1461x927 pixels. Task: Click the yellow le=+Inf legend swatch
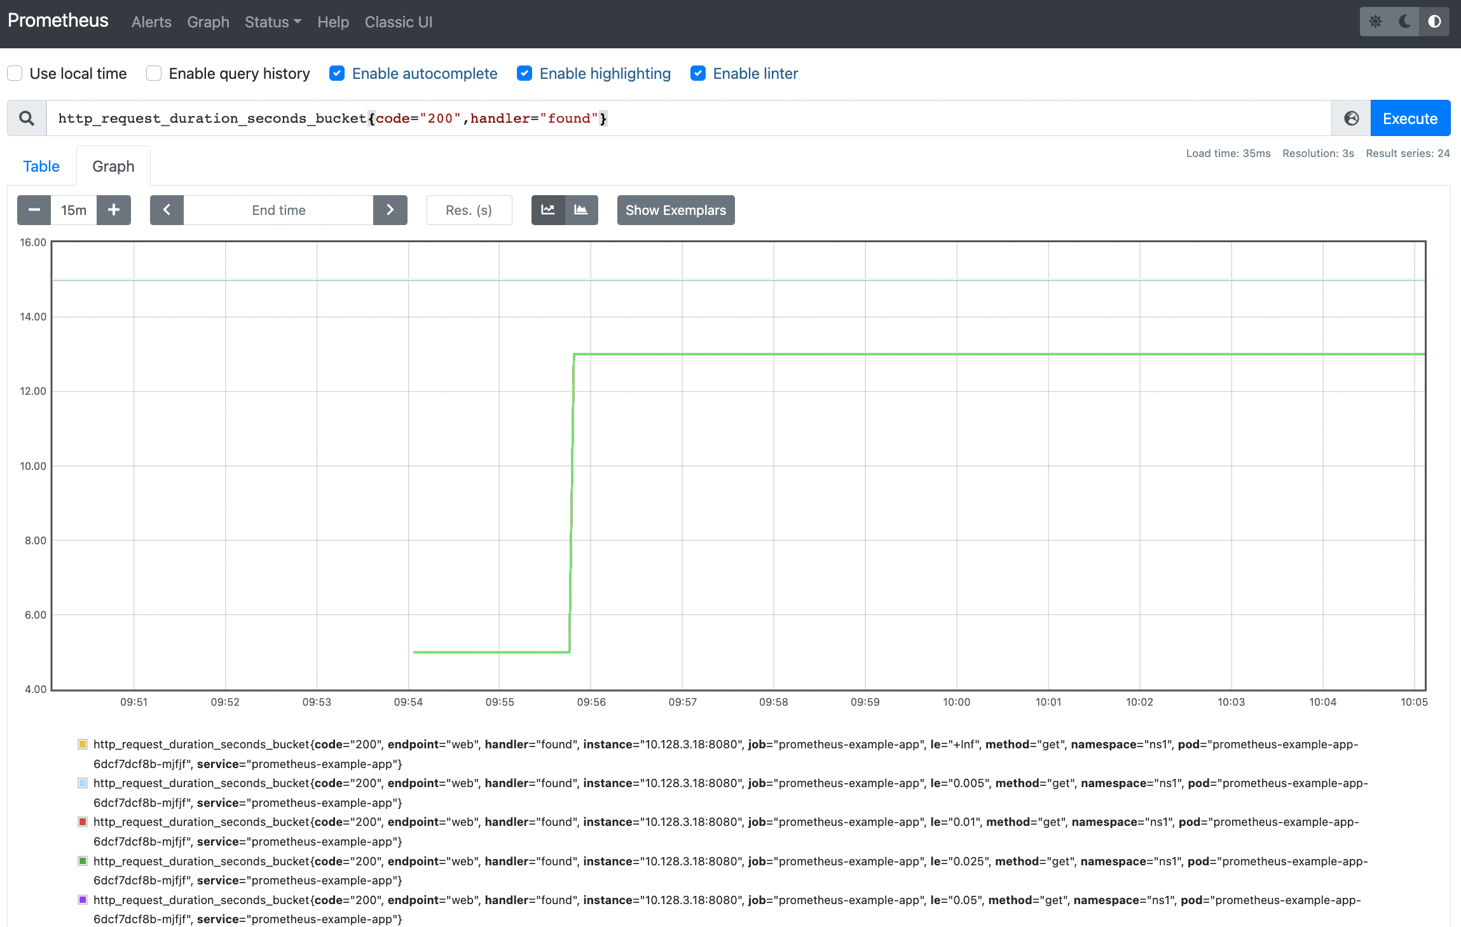tap(83, 744)
